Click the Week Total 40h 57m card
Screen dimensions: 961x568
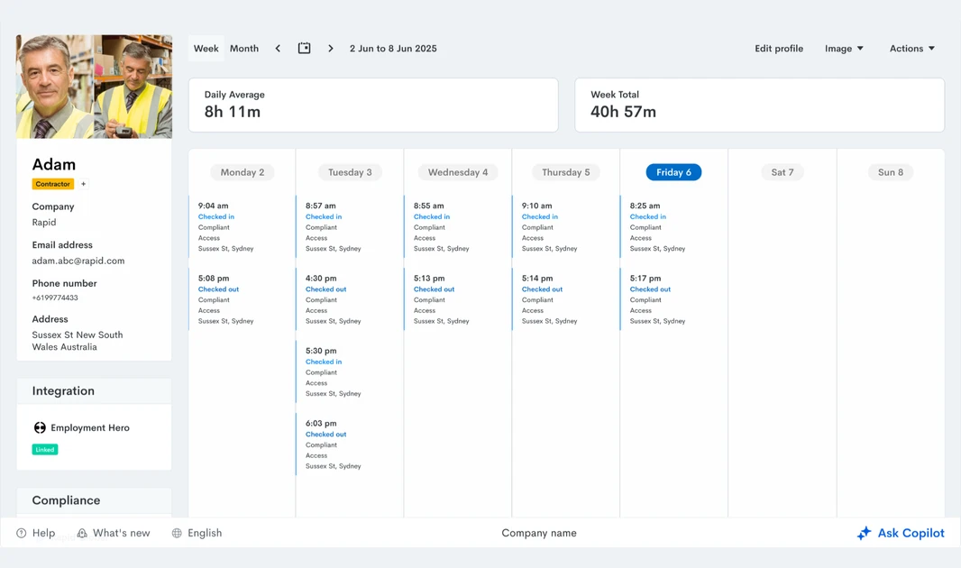pyautogui.click(x=759, y=105)
